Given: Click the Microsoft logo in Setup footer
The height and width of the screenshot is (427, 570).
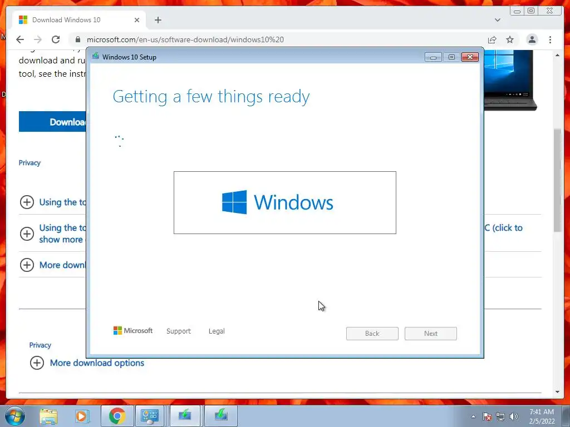Looking at the screenshot, I should click(133, 331).
